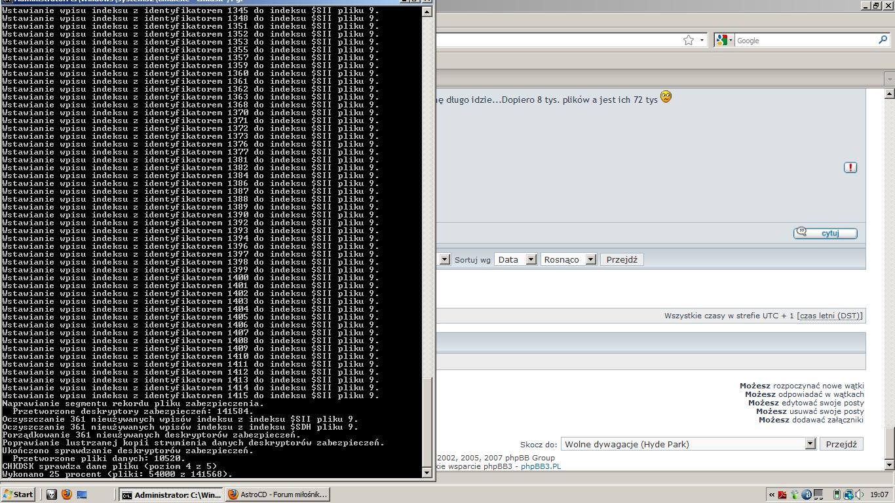Click the Start button
Viewport: 895px width, 503px height.
click(x=18, y=494)
